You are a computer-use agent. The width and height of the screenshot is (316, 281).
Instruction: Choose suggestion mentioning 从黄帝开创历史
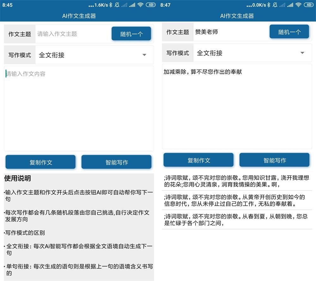point(237,200)
